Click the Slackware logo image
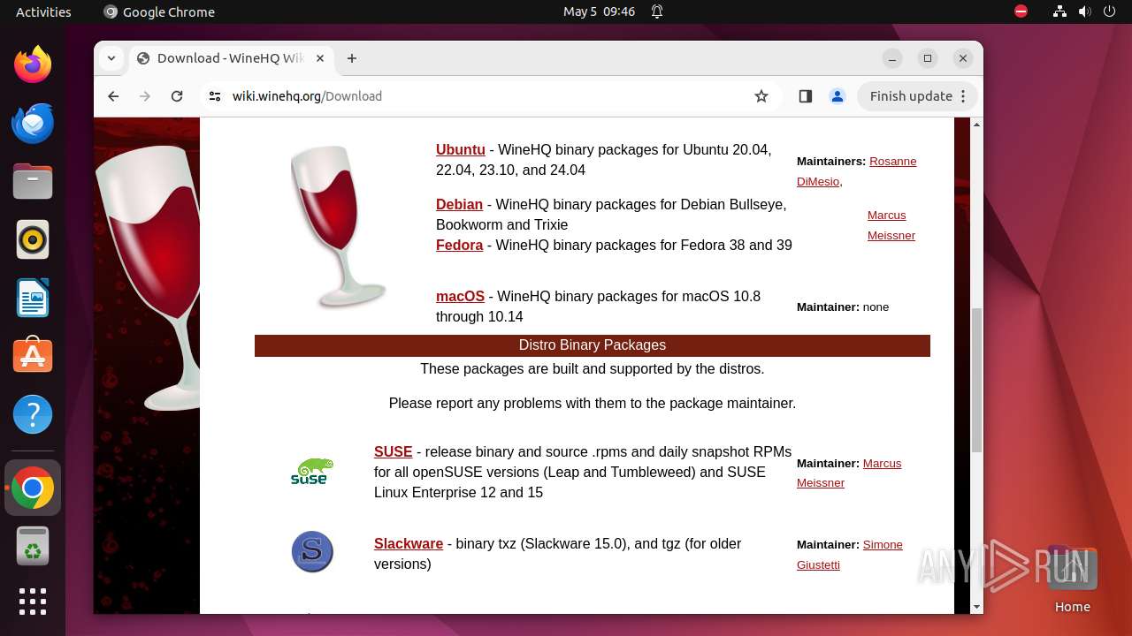Image resolution: width=1132 pixels, height=636 pixels. [x=312, y=552]
